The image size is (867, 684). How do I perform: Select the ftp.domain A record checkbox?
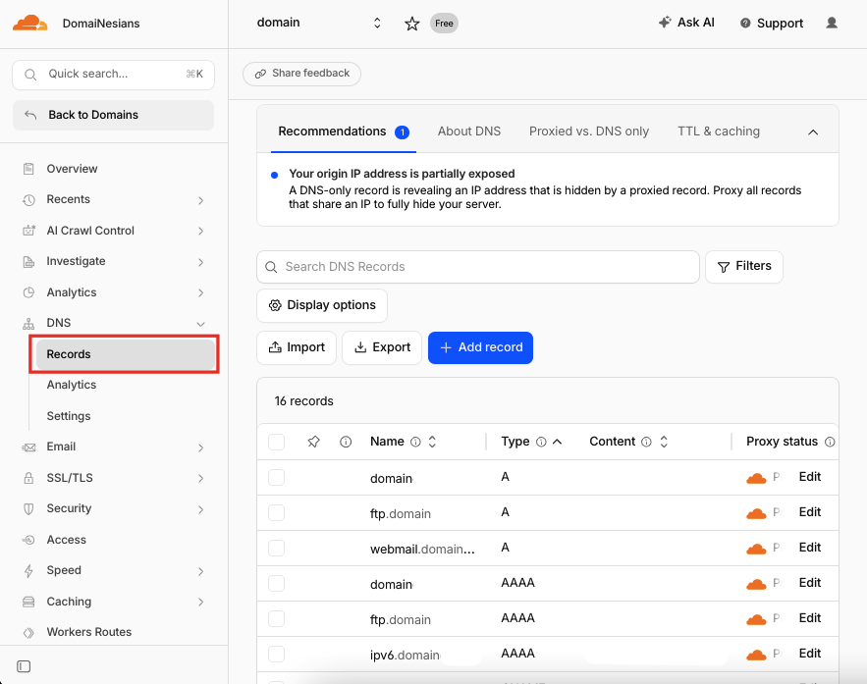point(277,512)
